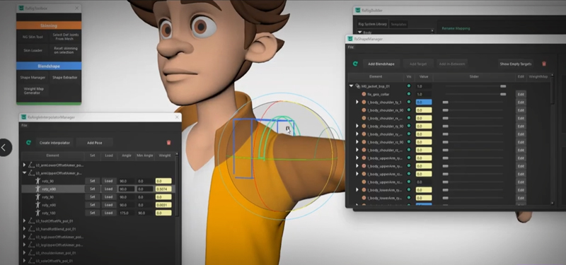Click Add Blendshape button

click(381, 64)
